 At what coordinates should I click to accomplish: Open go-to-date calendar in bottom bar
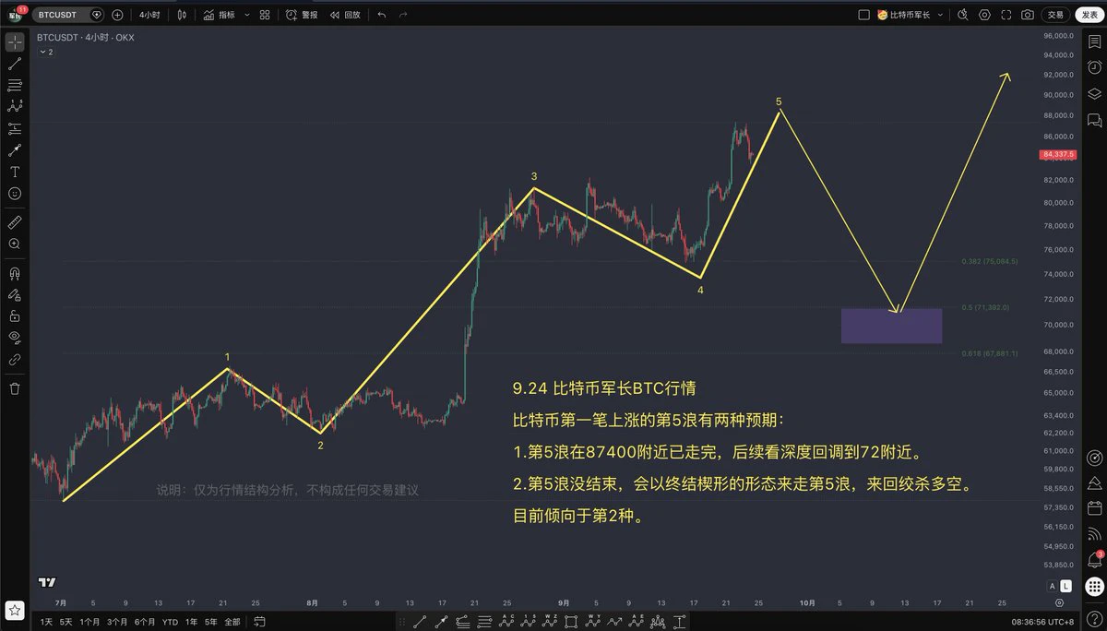click(x=259, y=622)
